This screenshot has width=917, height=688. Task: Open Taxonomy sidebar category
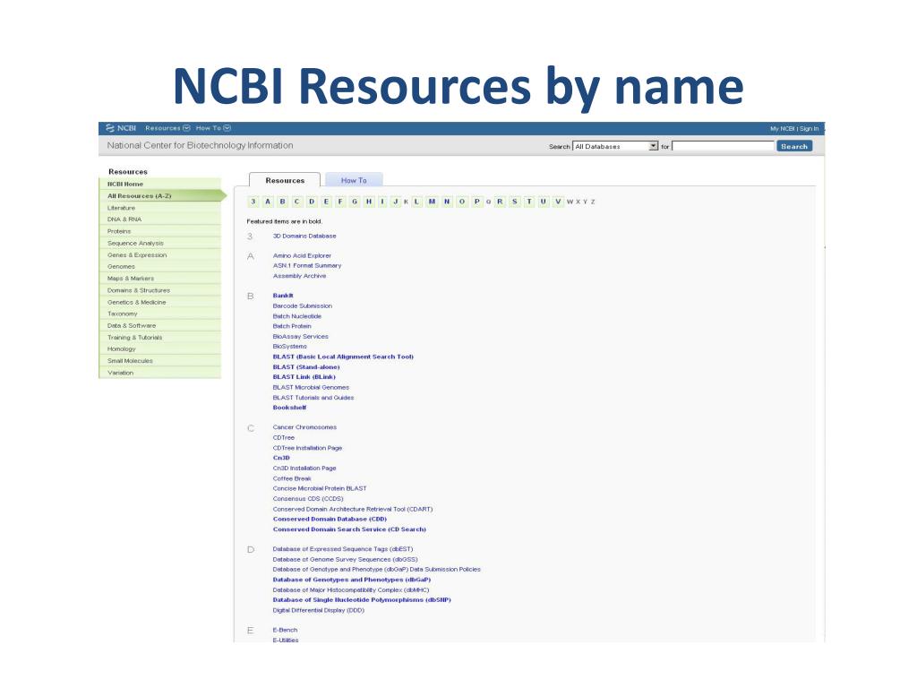(160, 314)
